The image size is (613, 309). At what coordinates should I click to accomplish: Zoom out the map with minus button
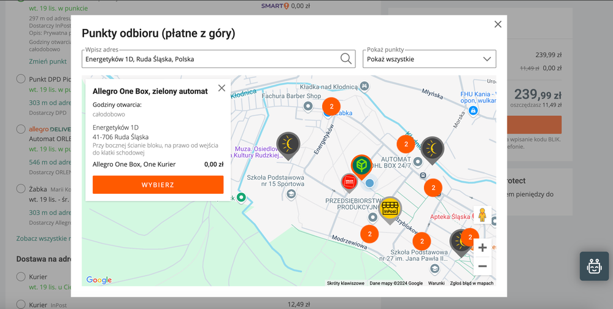tap(482, 266)
